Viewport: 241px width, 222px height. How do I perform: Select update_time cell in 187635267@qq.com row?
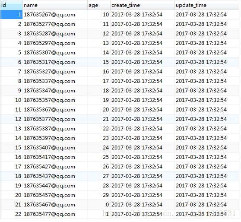click(x=207, y=15)
